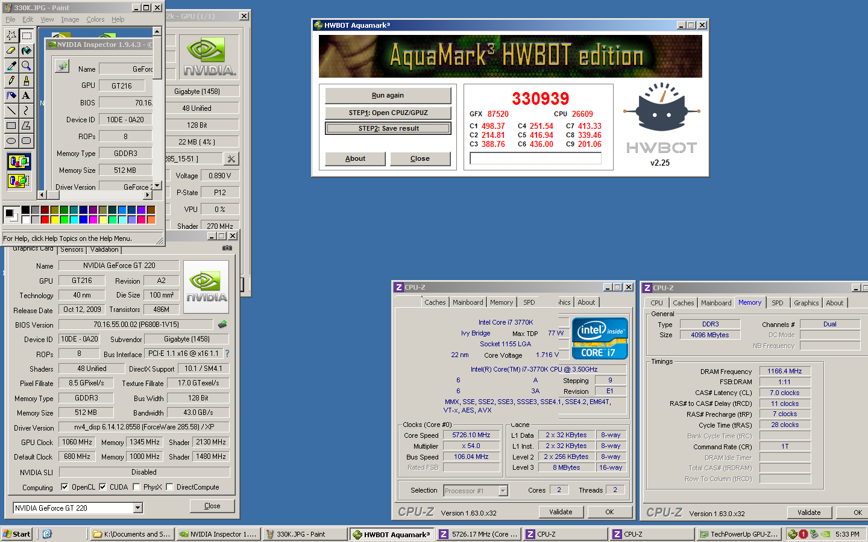The image size is (868, 542).
Task: Open the NVIDIA GeForce GT 220 dropdown
Action: 138,508
